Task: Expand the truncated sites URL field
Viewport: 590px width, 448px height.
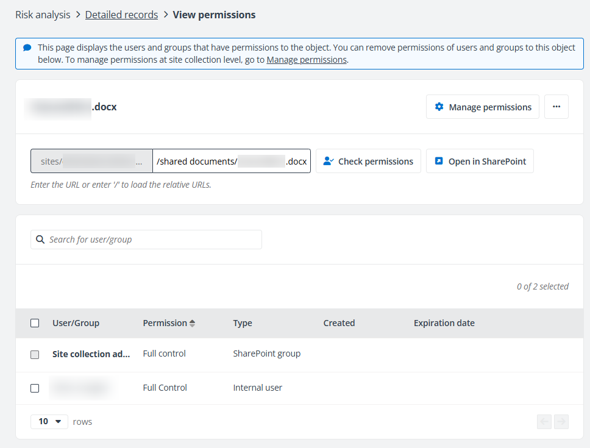Action: tap(139, 161)
